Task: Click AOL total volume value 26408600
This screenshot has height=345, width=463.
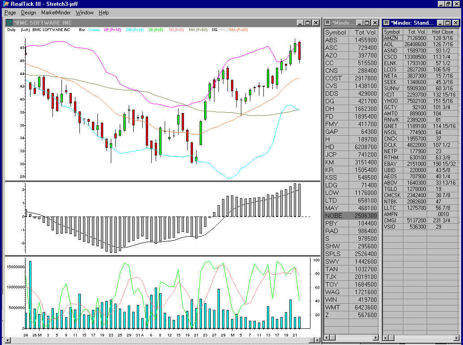Action: point(415,44)
